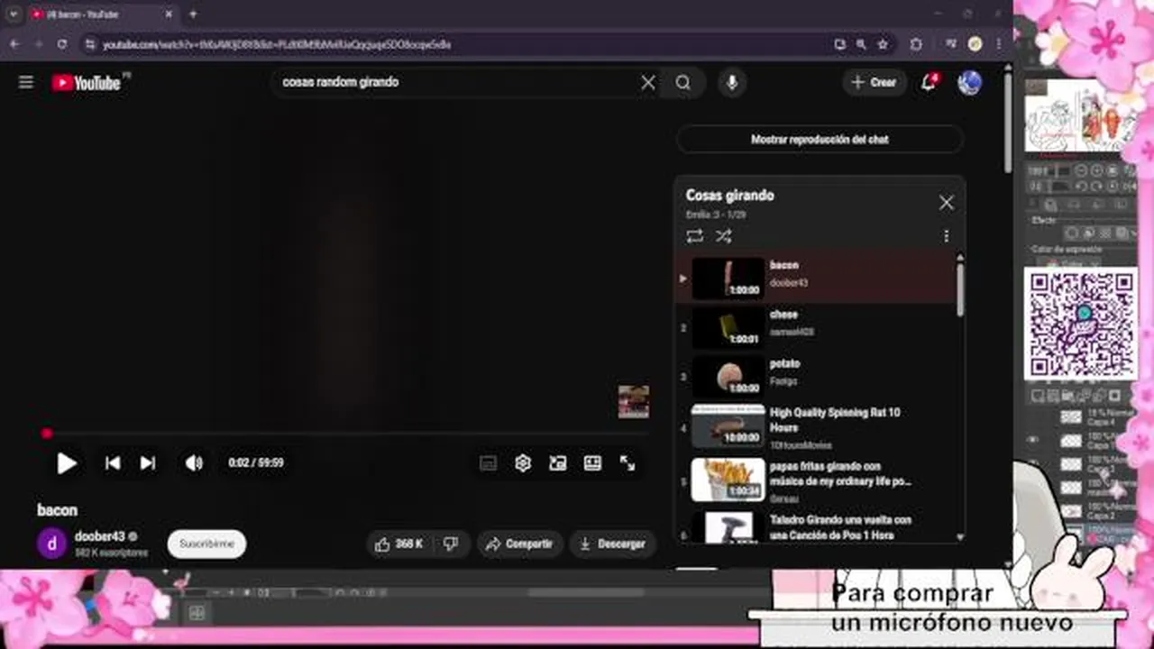
Task: Run search with the magnifier button
Action: pos(682,82)
